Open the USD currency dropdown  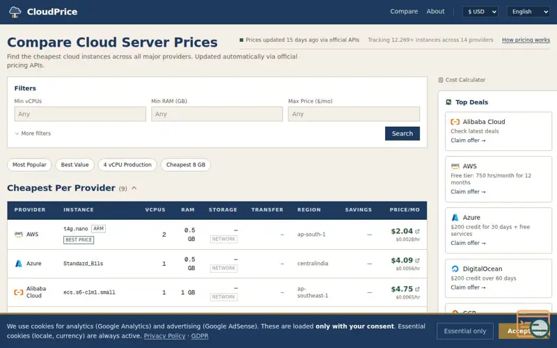480,12
